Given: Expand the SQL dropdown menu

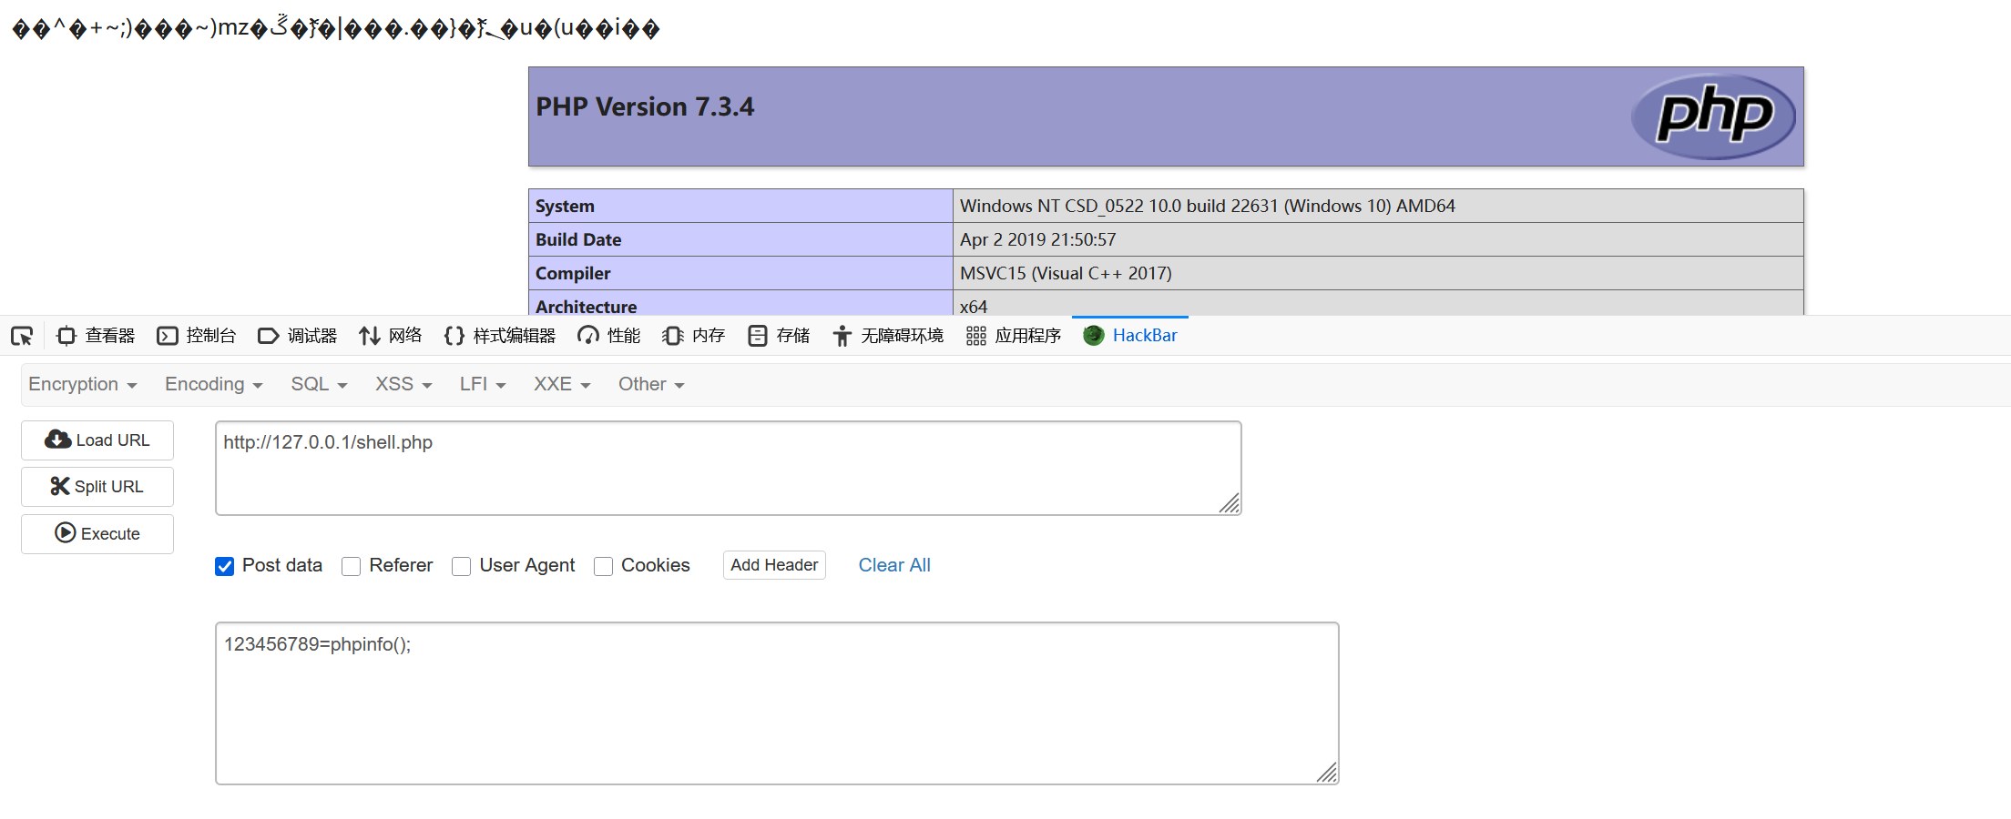Looking at the screenshot, I should click(319, 384).
